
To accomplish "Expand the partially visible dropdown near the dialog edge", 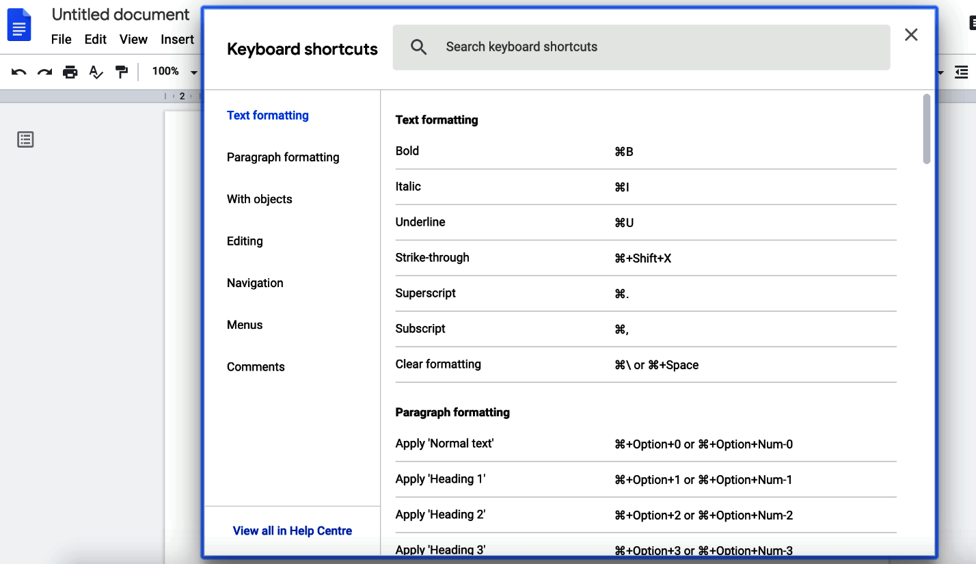I will pos(940,72).
